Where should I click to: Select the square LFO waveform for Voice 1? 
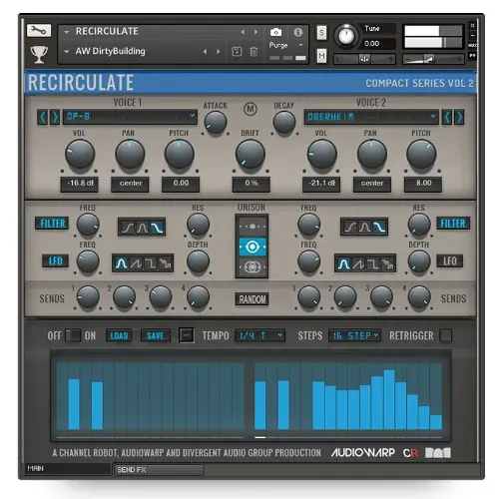(x=151, y=263)
